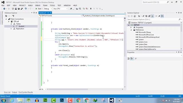Click Sync with Active Document icon

[143, 16]
